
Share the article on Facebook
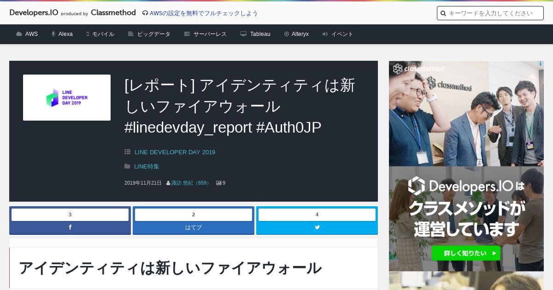pyautogui.click(x=70, y=227)
